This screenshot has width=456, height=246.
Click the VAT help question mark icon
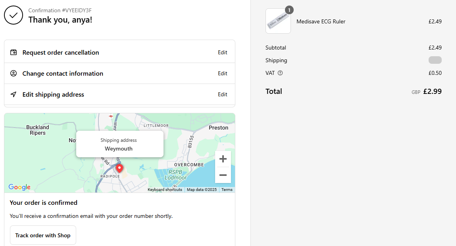[280, 73]
